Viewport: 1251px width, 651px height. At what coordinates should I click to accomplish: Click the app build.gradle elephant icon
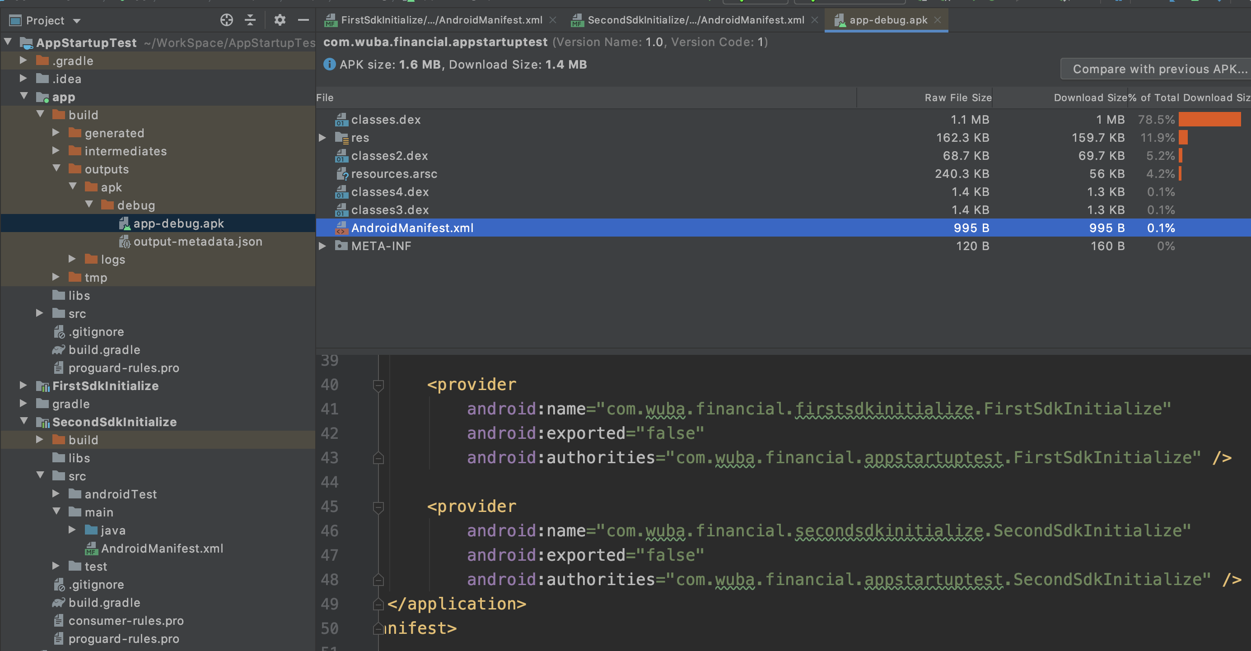click(x=59, y=349)
